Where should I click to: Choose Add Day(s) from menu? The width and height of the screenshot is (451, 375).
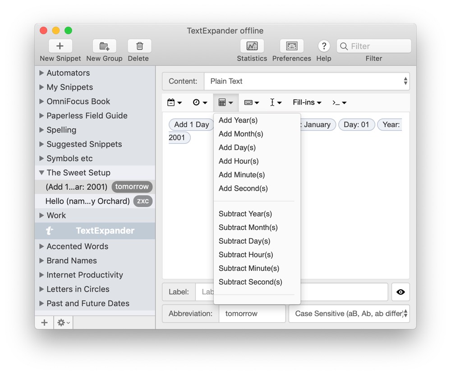point(257,147)
